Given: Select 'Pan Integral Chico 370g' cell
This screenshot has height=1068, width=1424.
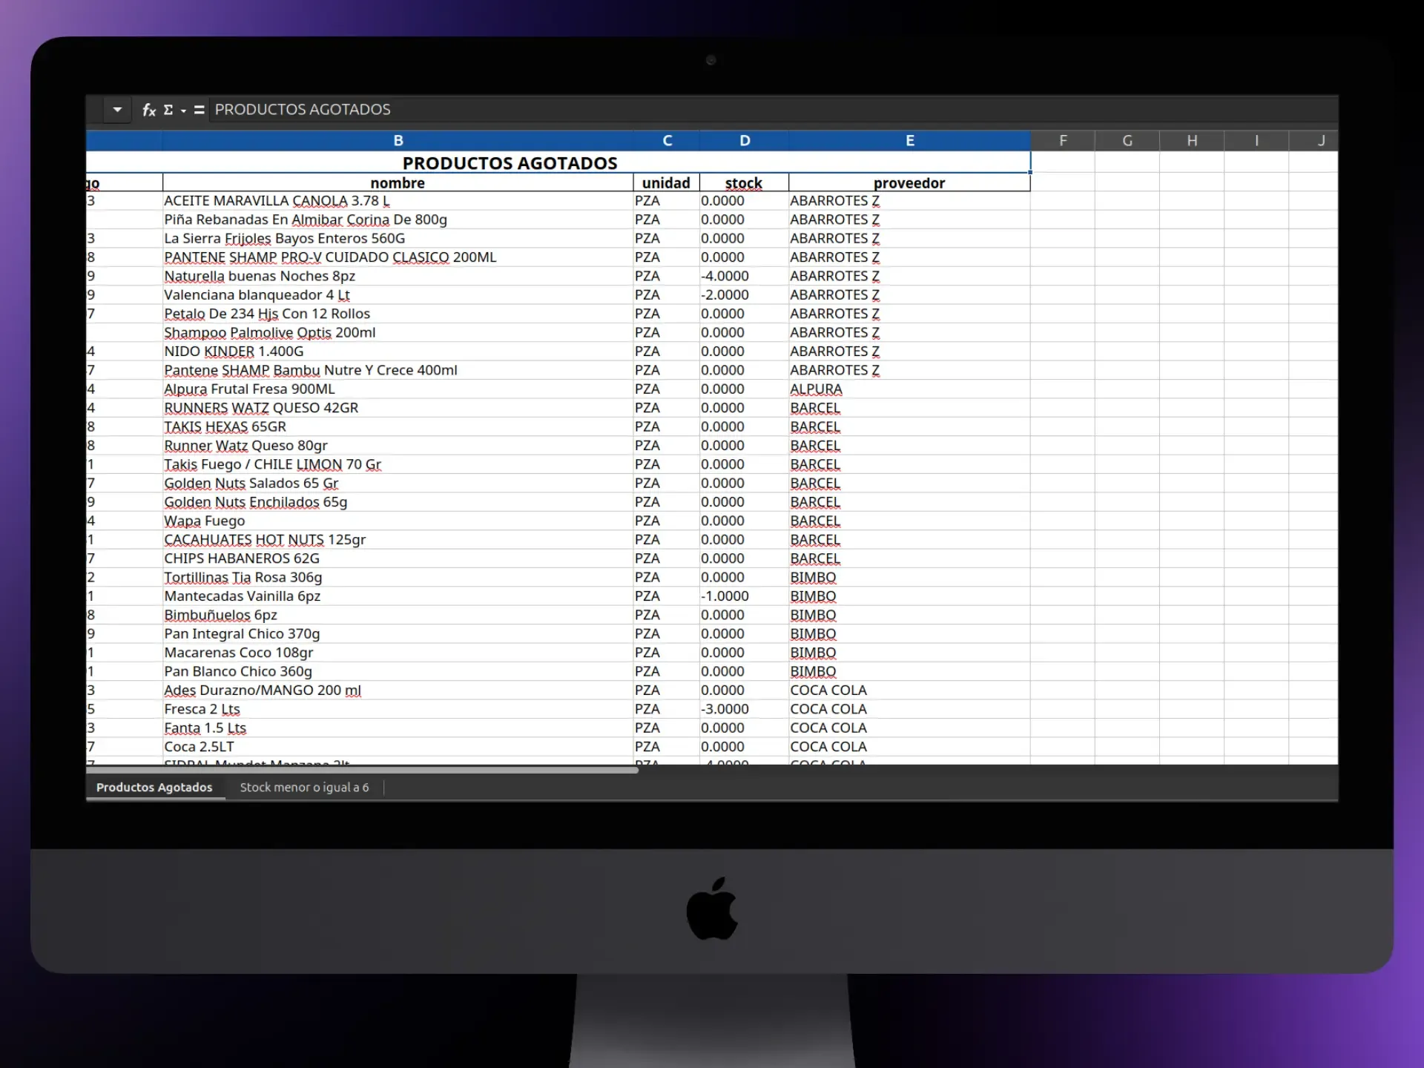Looking at the screenshot, I should (398, 634).
